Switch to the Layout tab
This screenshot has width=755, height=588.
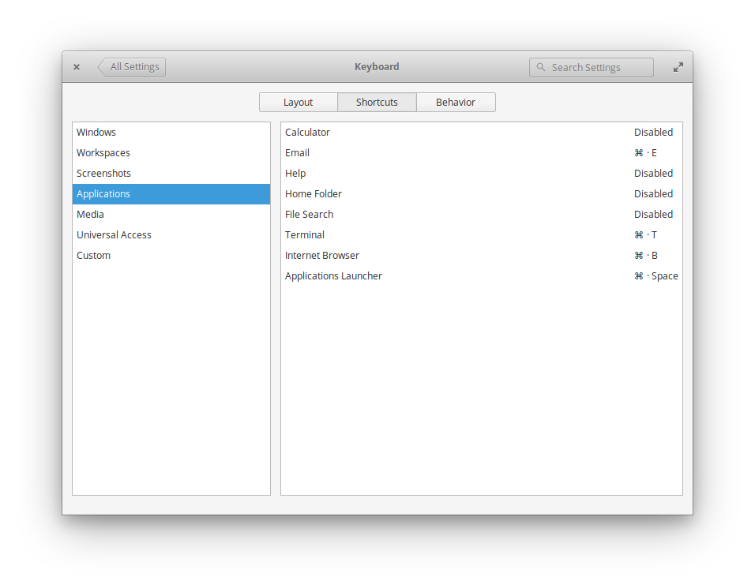pos(298,102)
